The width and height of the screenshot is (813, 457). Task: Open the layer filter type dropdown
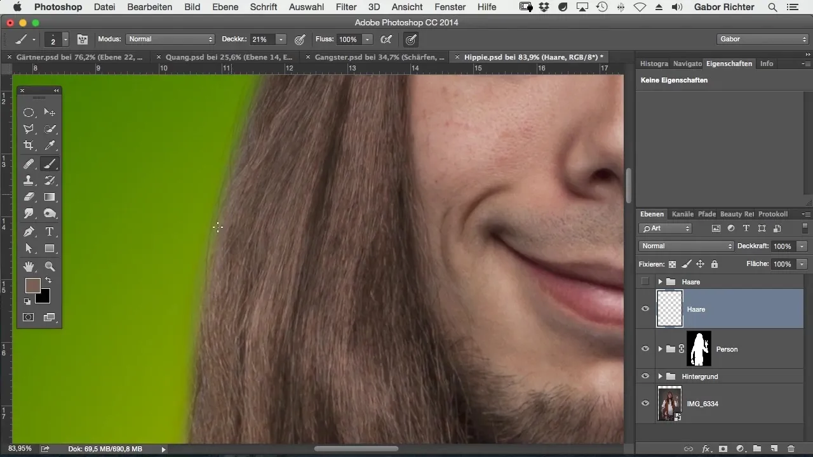click(665, 228)
